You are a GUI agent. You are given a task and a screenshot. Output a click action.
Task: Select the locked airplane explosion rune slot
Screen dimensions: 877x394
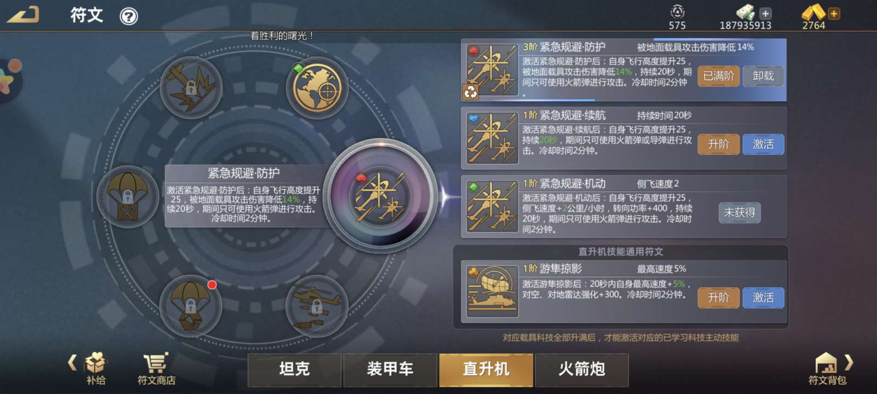click(191, 88)
